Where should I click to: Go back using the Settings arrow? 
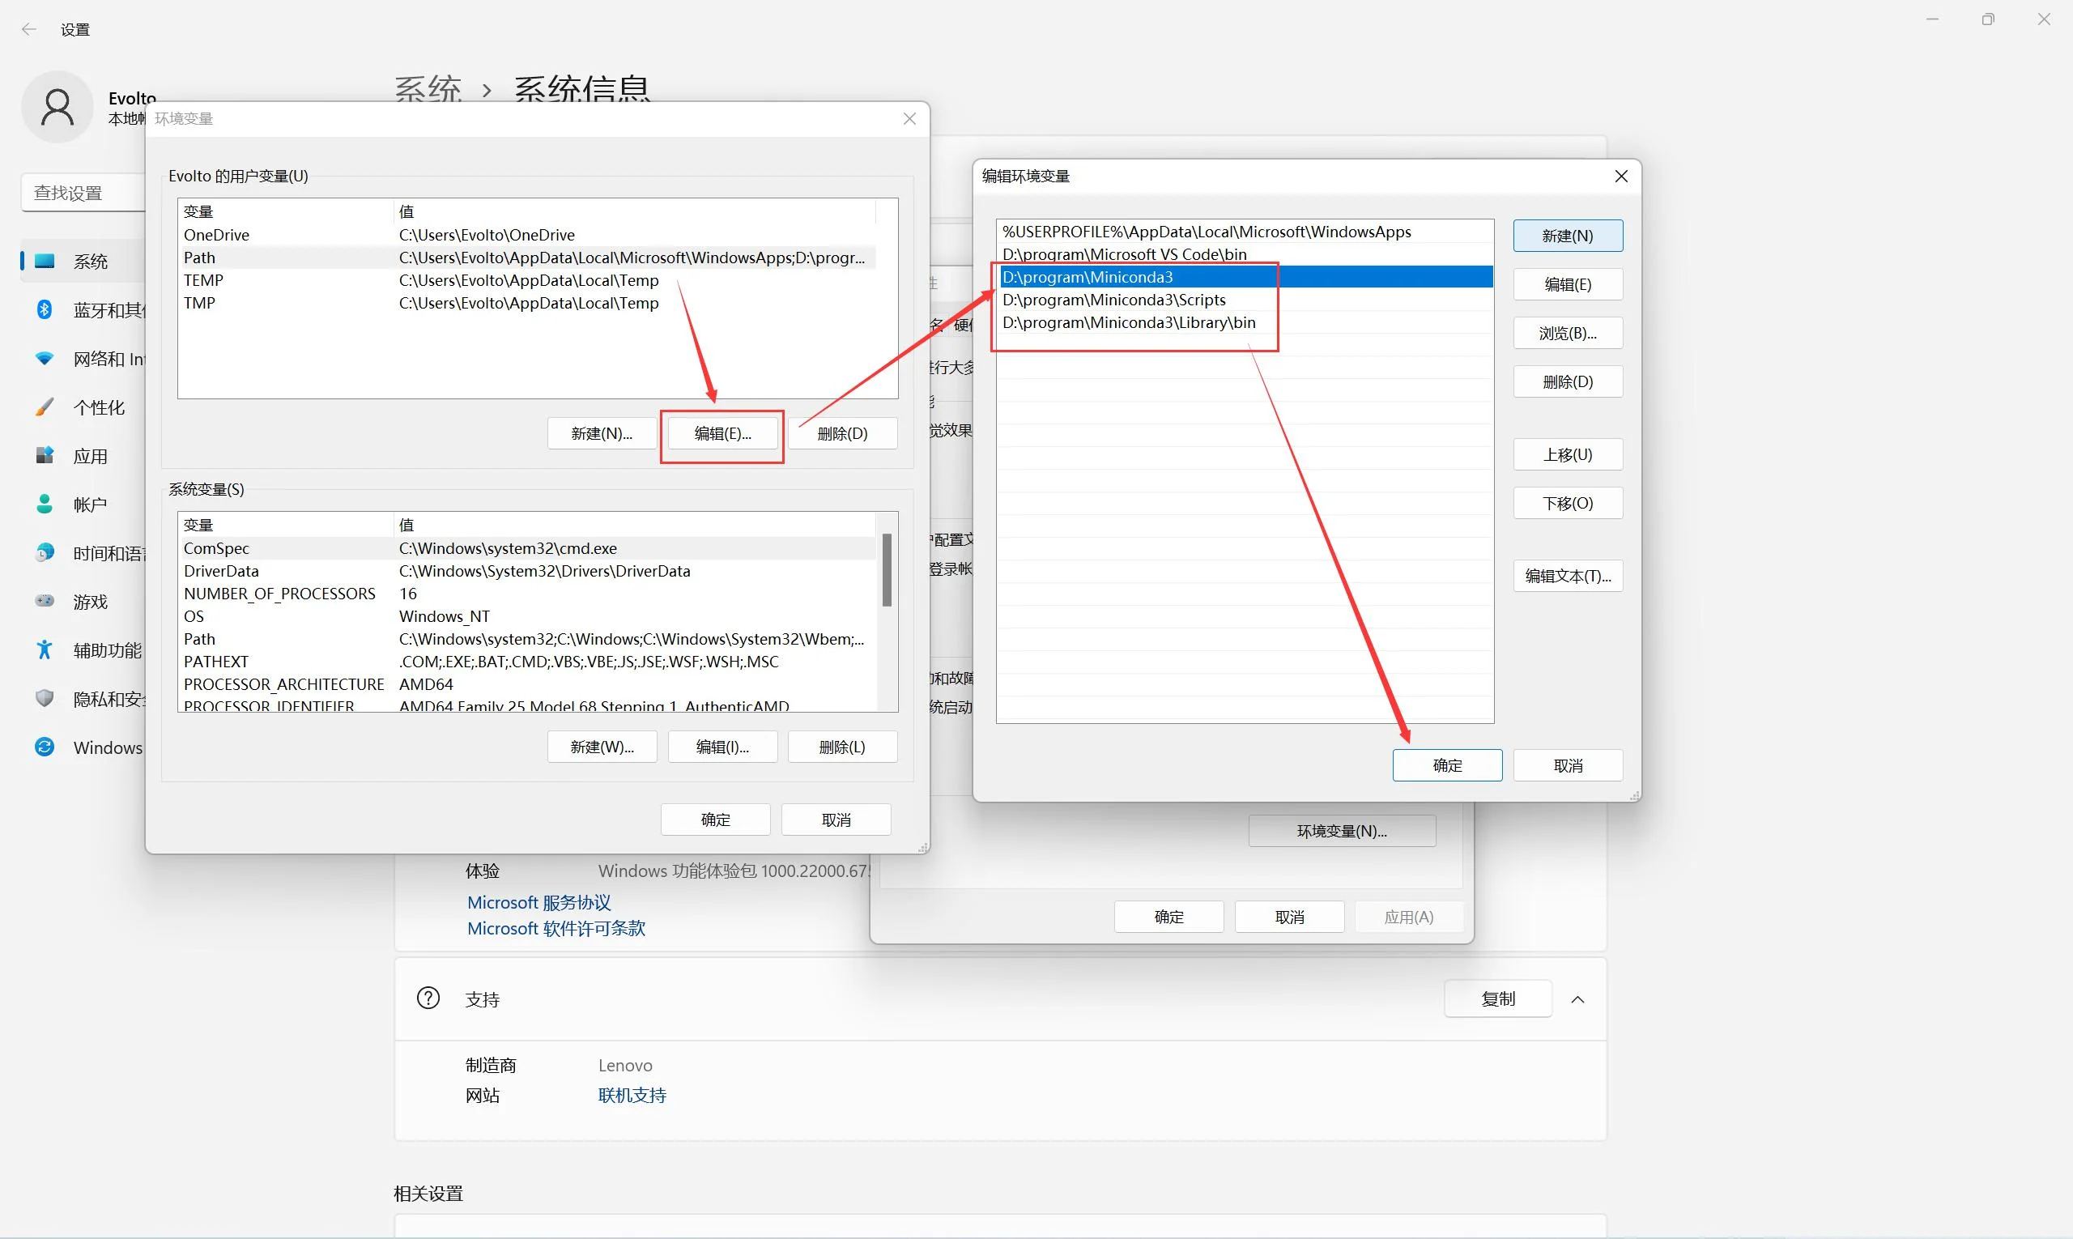28,29
